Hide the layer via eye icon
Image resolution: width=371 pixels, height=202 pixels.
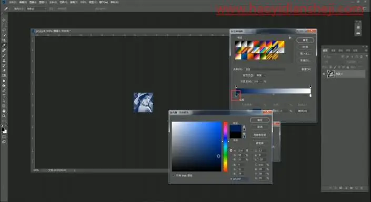[324, 74]
